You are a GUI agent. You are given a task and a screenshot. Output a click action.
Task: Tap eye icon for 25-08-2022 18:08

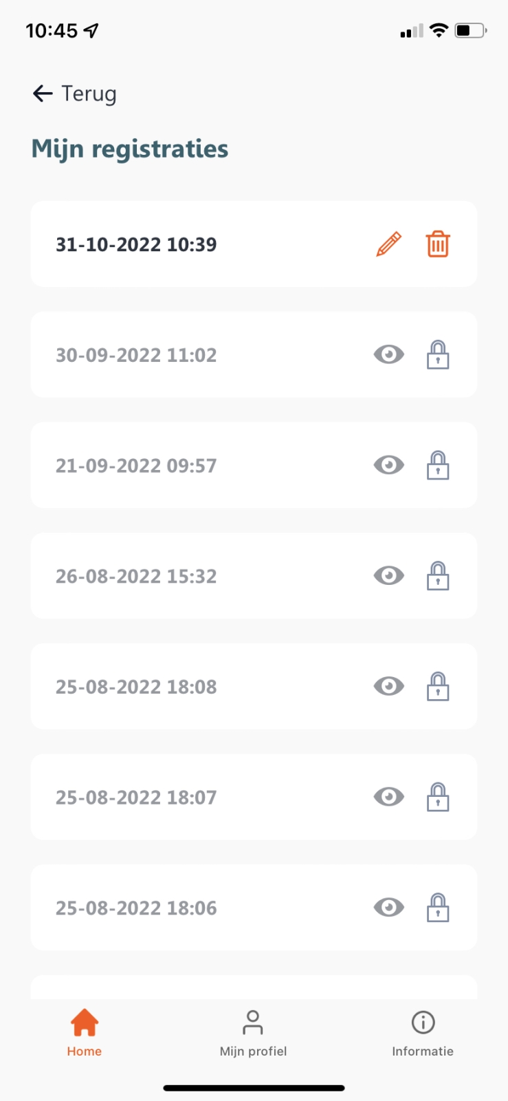click(388, 687)
